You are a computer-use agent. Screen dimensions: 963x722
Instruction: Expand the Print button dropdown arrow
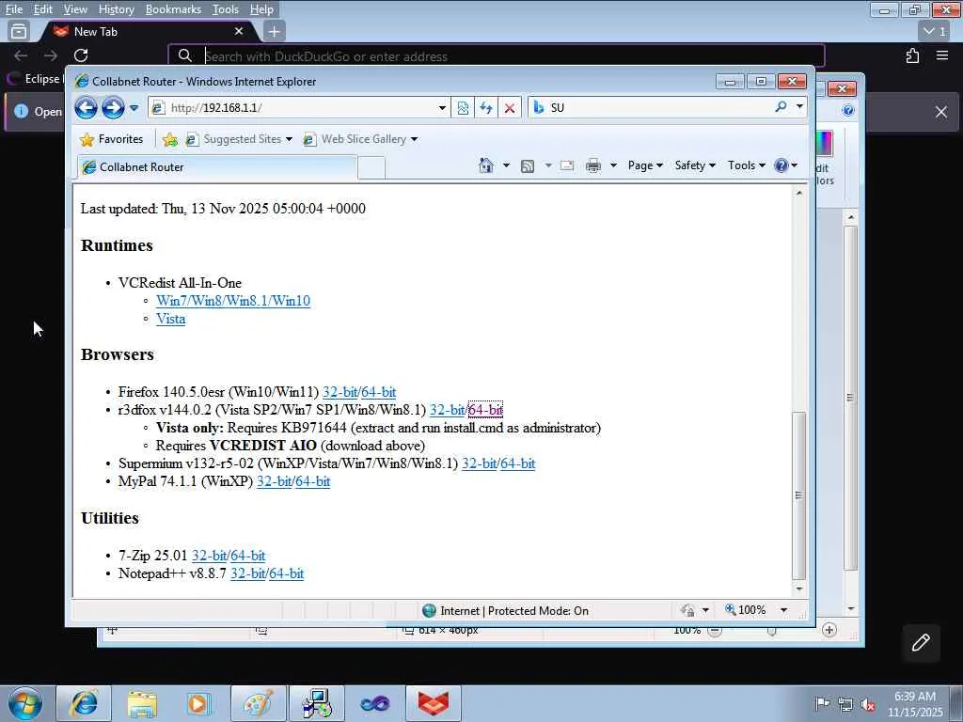613,165
